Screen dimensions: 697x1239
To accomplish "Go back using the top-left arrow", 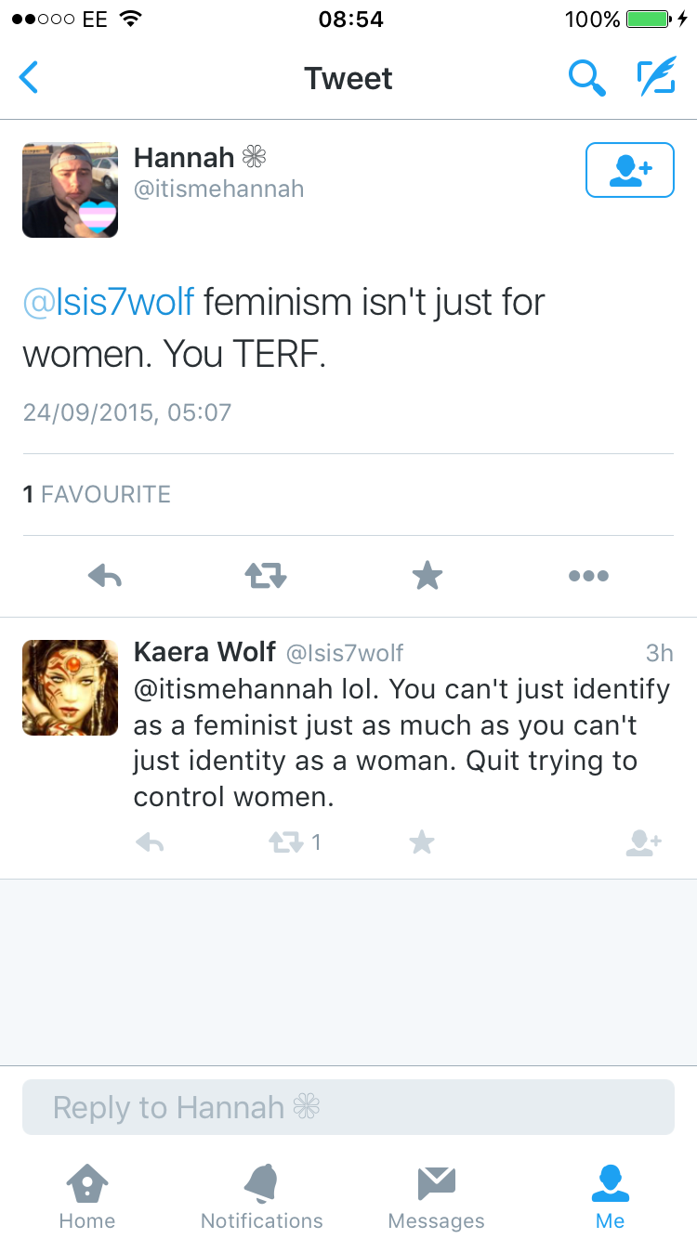I will tap(30, 78).
